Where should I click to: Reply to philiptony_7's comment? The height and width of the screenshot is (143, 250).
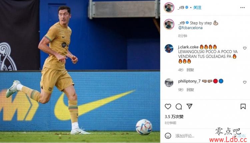[x=190, y=90]
